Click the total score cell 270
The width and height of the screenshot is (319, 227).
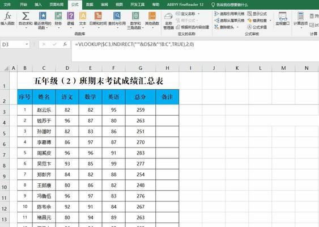[x=141, y=142]
